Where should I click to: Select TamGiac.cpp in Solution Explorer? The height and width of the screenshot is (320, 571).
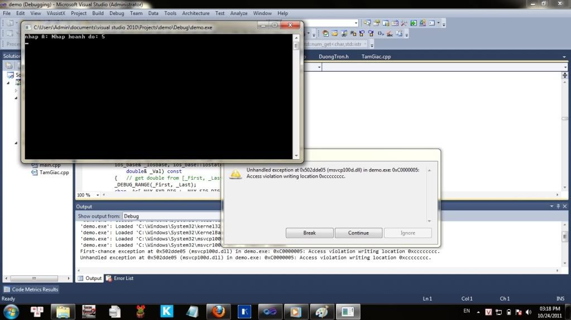click(x=54, y=173)
